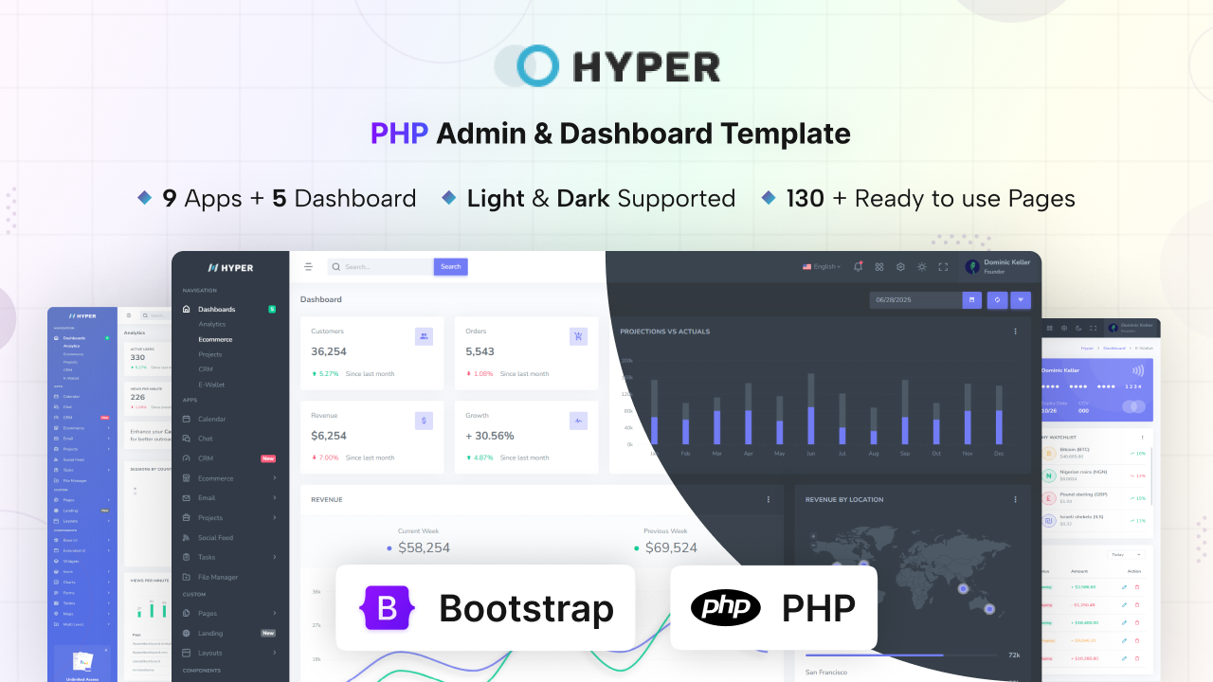Select Ecommerce under Dashboards
1213x682 pixels.
click(215, 339)
